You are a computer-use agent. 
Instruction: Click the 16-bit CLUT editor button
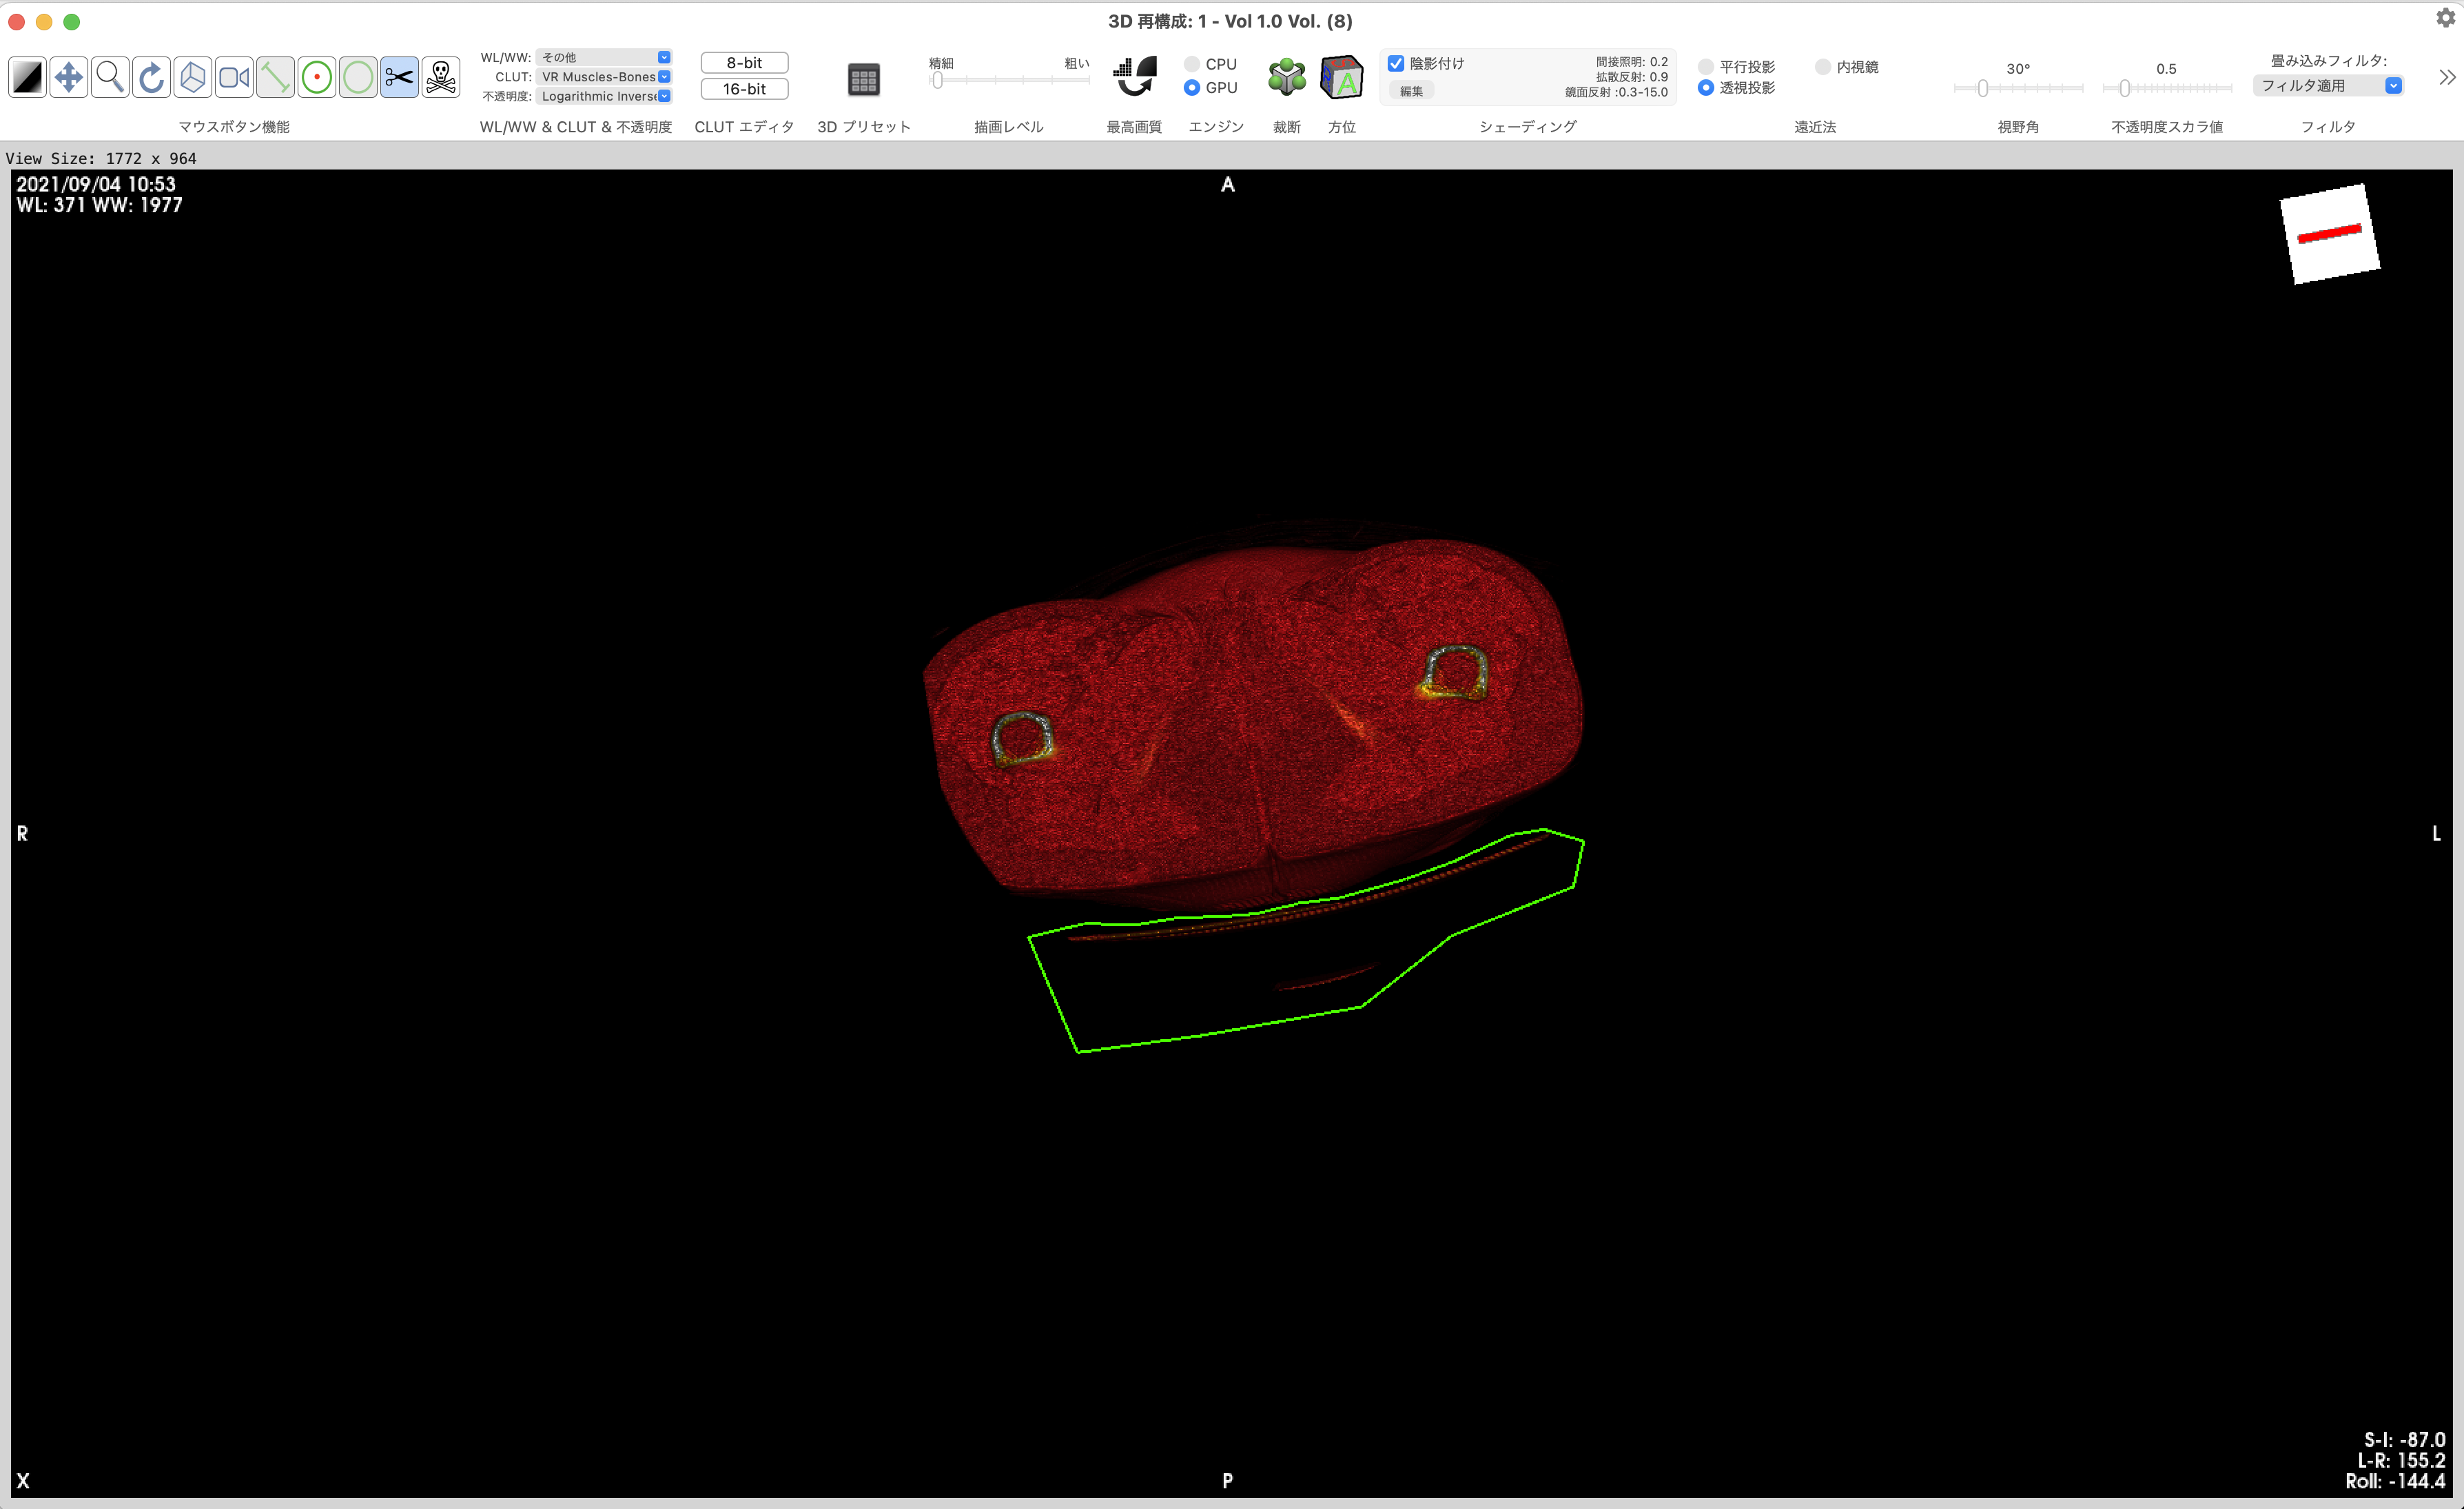pos(744,89)
